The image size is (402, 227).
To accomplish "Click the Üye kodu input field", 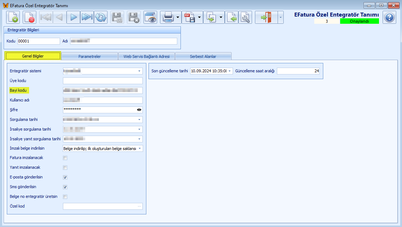I will (102, 81).
